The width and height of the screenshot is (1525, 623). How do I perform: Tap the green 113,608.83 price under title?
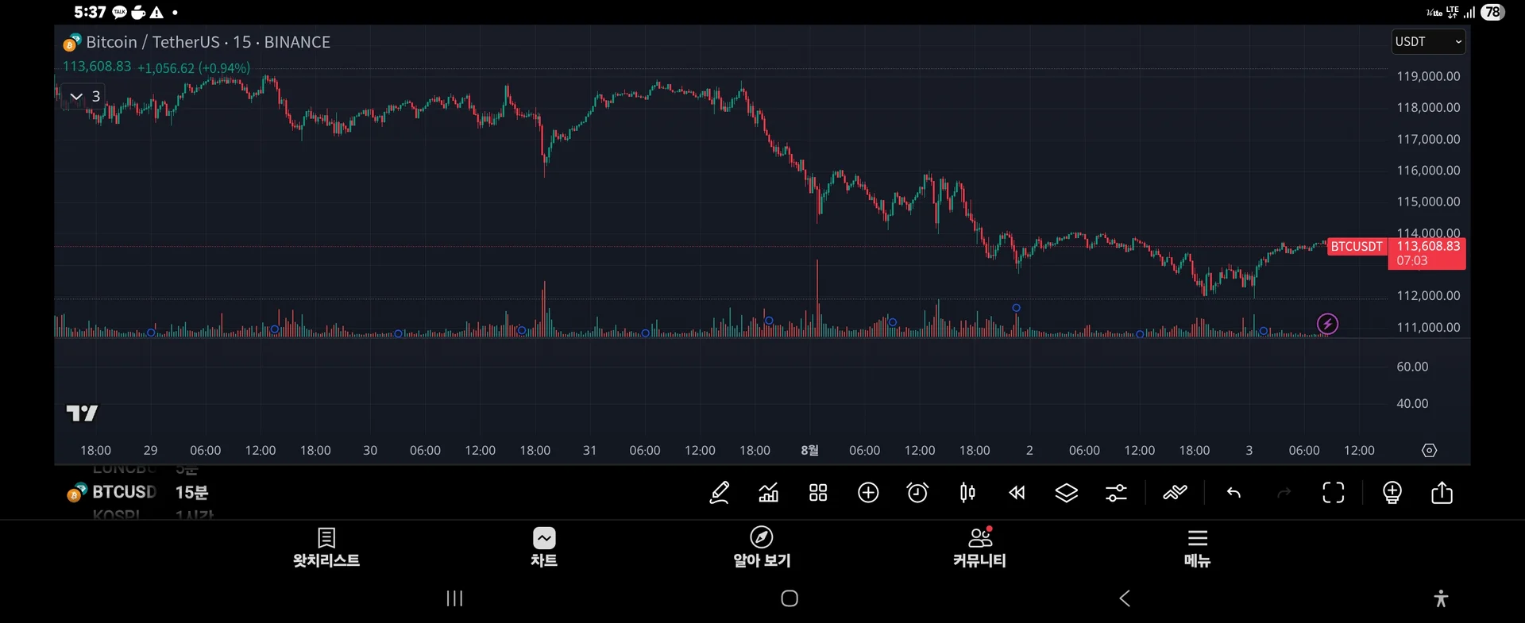(97, 67)
